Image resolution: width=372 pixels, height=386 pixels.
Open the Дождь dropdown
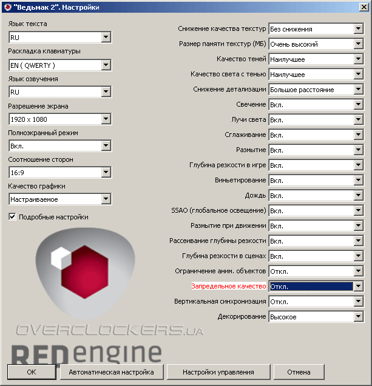316,196
